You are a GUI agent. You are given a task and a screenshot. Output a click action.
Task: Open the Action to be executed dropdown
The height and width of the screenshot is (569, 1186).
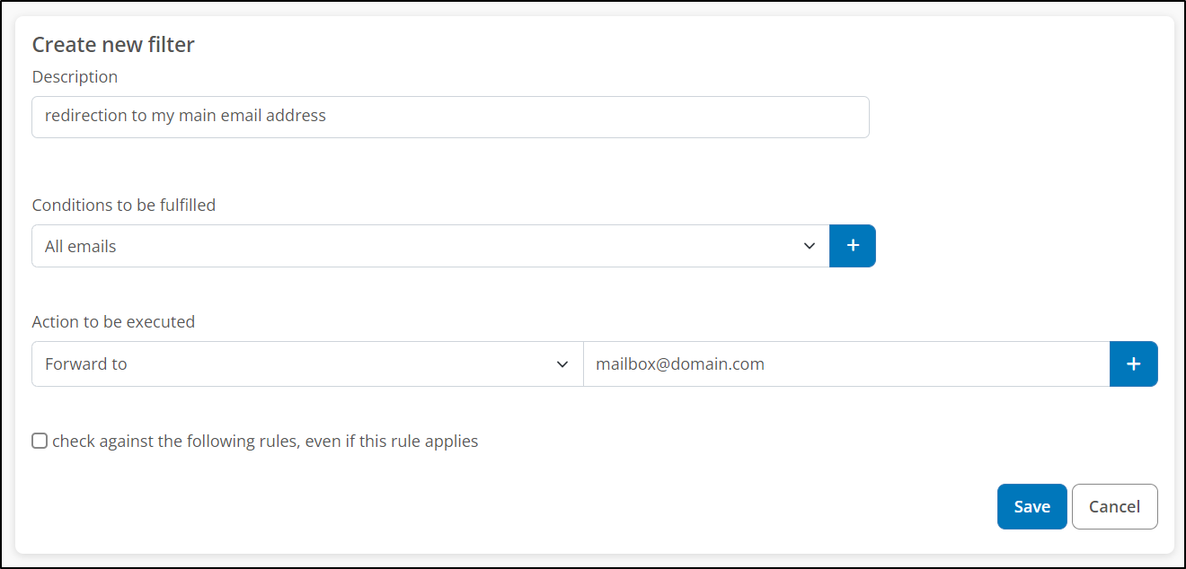pyautogui.click(x=307, y=364)
